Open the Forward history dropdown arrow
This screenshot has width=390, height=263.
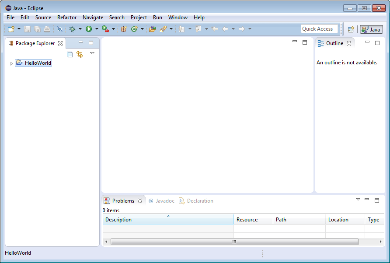click(250, 29)
